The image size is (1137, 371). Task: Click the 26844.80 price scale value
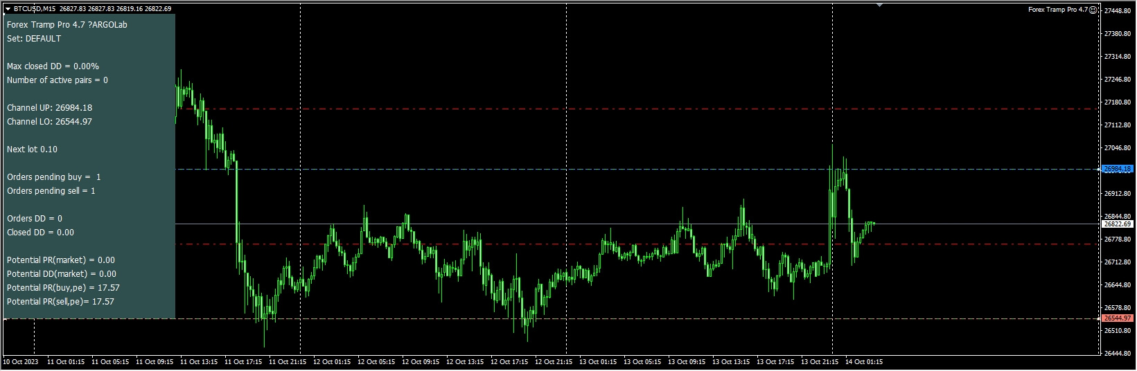1118,217
